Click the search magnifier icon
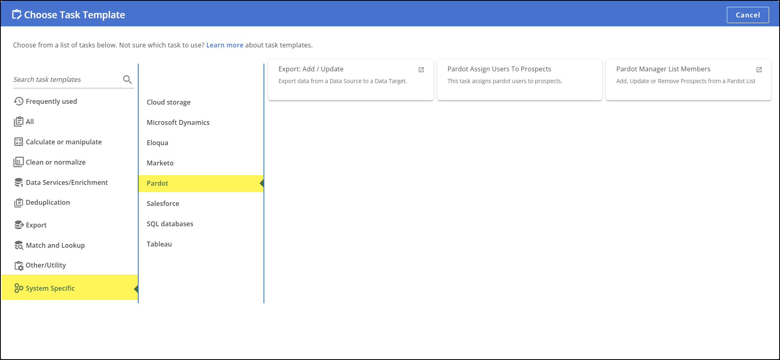 point(127,79)
